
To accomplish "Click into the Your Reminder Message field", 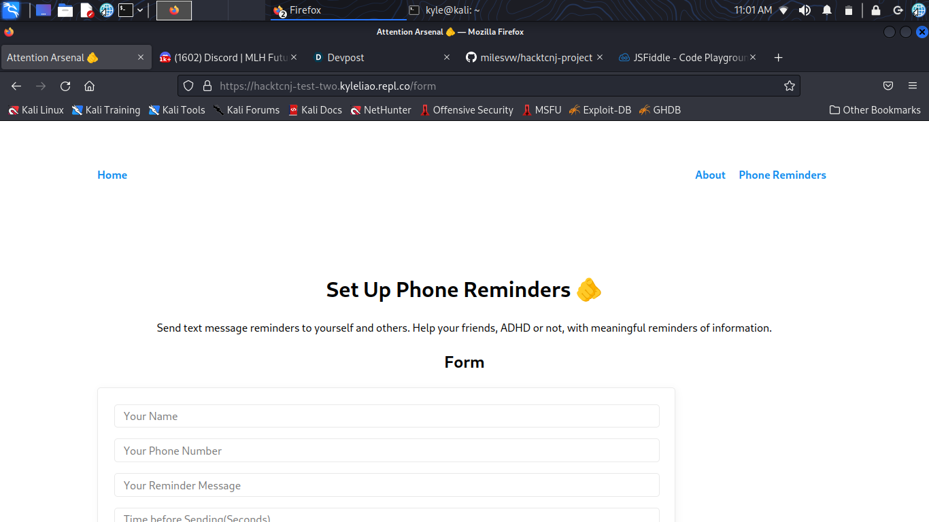I will [x=387, y=485].
